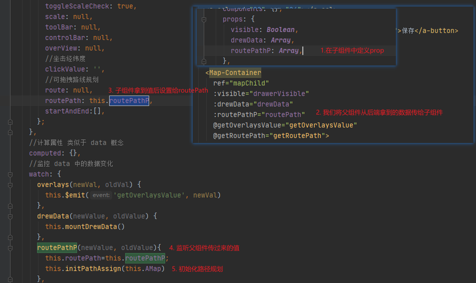The image size is (476, 283).
Task: Fold the routePathP watcher in gutter
Action: pos(10,248)
